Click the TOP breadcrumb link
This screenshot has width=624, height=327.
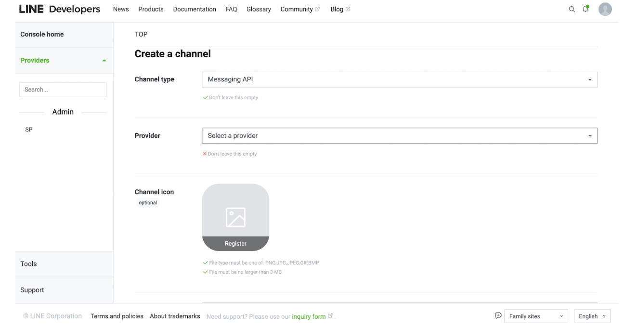pos(141,34)
